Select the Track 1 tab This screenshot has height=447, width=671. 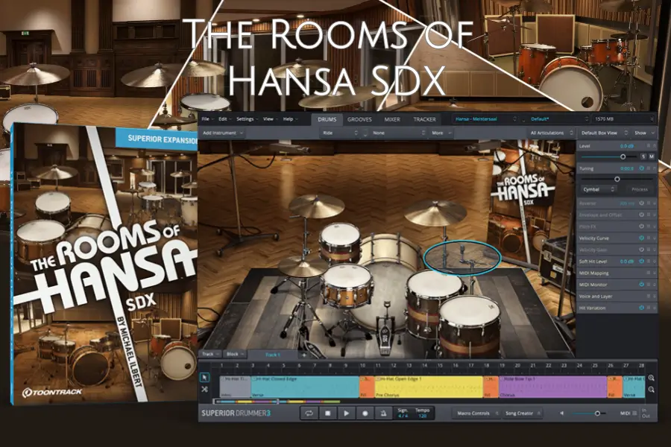coord(273,355)
